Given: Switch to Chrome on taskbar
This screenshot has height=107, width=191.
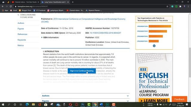Looking at the screenshot, I should click(x=95, y=104).
